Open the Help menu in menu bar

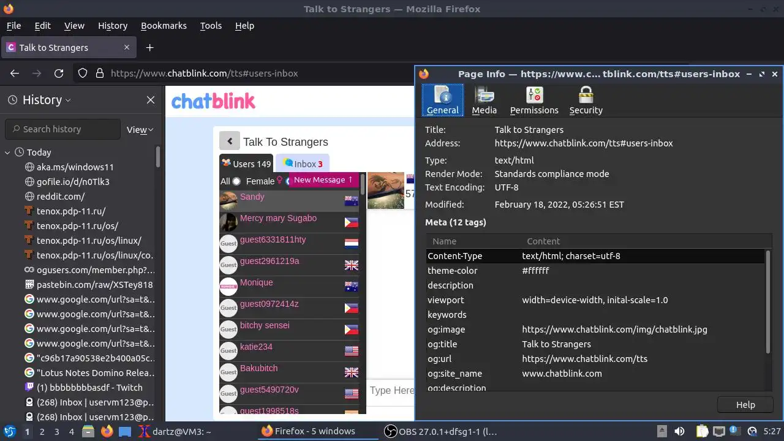244,26
